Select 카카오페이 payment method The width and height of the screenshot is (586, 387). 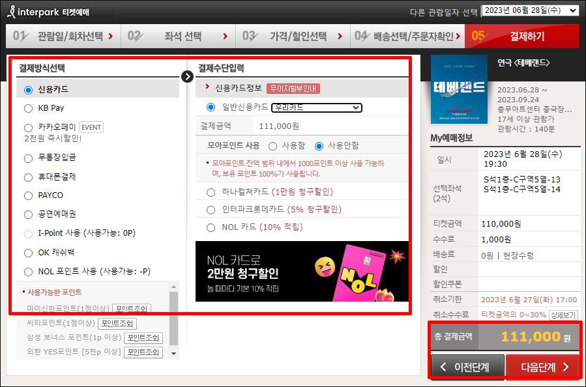29,128
